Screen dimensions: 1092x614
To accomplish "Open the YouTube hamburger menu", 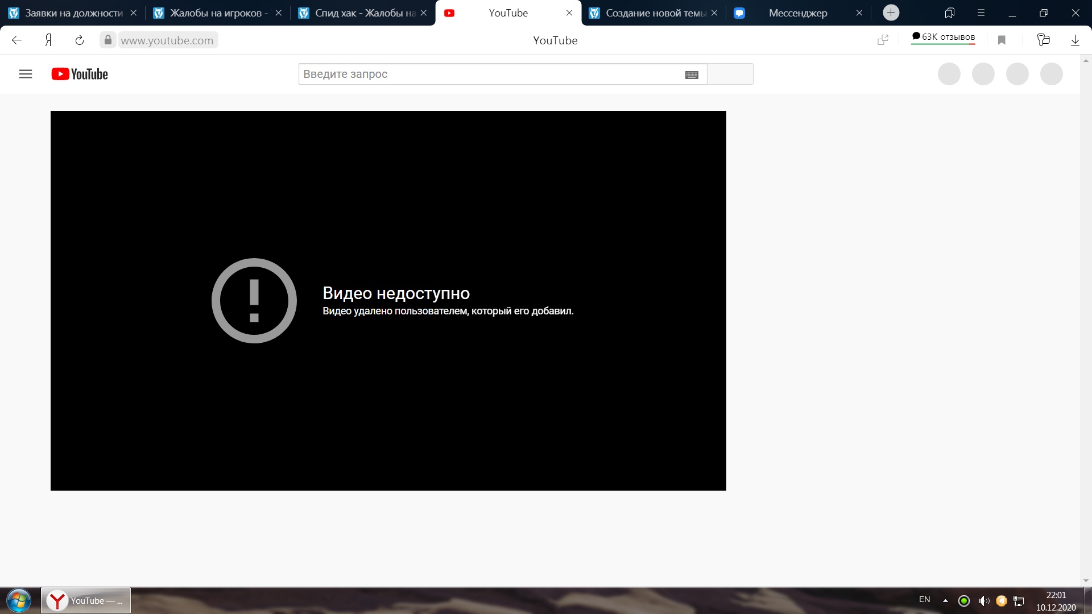I will [x=25, y=73].
